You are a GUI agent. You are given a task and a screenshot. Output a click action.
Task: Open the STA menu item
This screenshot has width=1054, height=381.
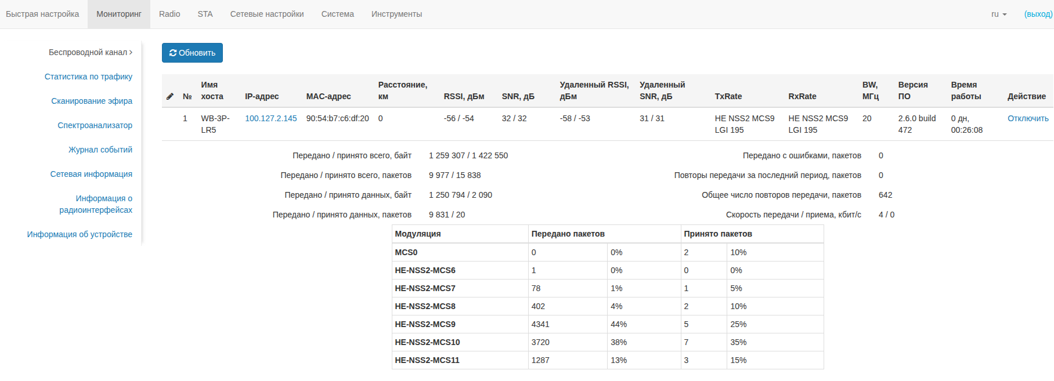205,14
